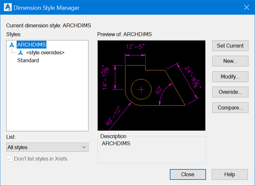Close the dialog with the title bar X
Viewport: 255px width, 186px height.
247,7
